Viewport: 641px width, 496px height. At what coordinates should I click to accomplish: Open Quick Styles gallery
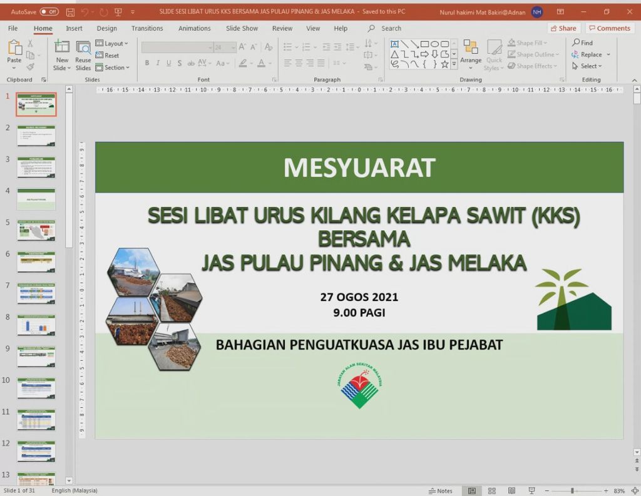(x=494, y=56)
